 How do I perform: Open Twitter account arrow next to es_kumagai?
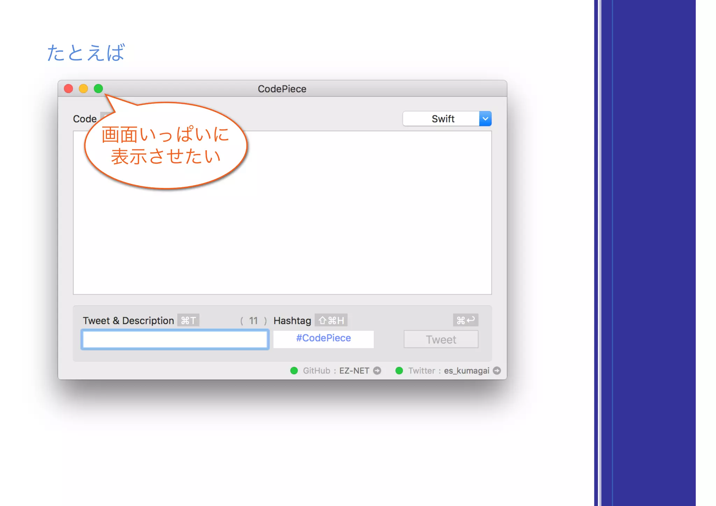coord(497,370)
